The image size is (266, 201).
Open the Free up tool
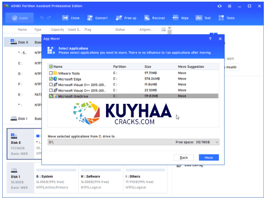(x=126, y=18)
